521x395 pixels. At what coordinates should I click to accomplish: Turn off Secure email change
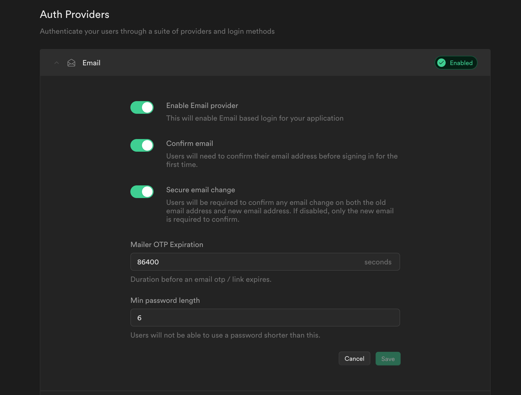click(142, 191)
